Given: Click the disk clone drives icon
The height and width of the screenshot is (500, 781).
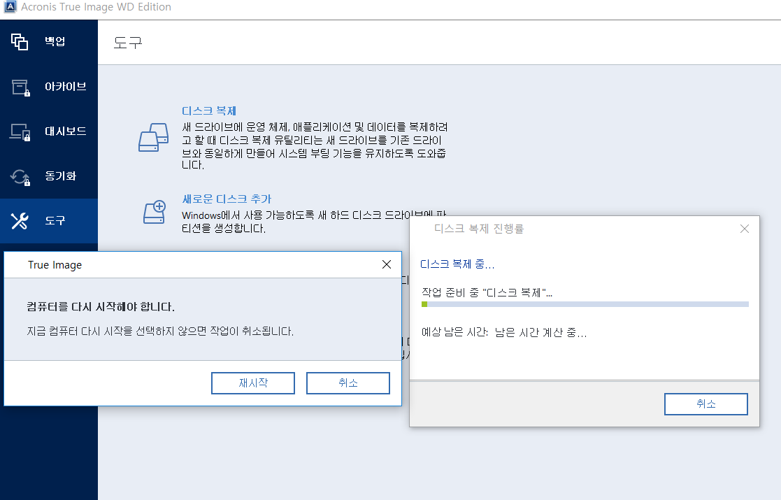Looking at the screenshot, I should (x=153, y=138).
